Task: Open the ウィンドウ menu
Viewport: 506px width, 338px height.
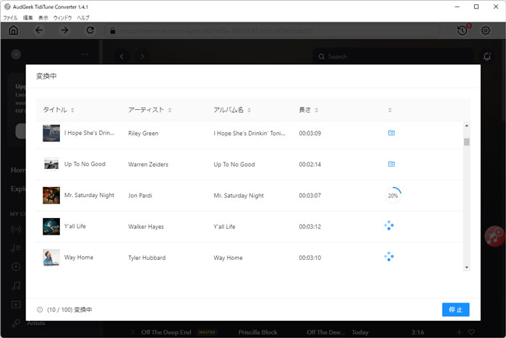Action: tap(63, 18)
